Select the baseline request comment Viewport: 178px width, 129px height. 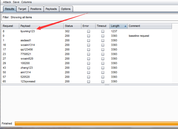click(139, 36)
